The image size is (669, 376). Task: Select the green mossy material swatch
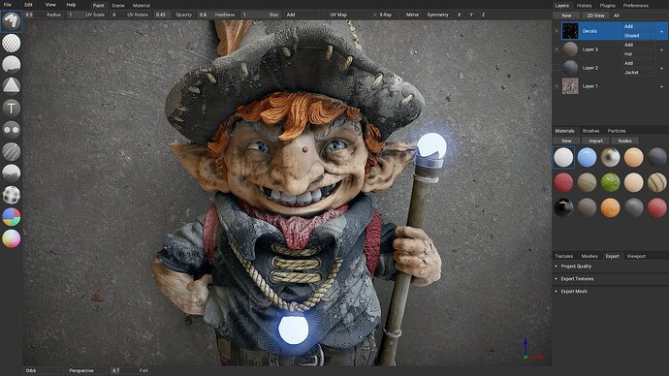(610, 182)
